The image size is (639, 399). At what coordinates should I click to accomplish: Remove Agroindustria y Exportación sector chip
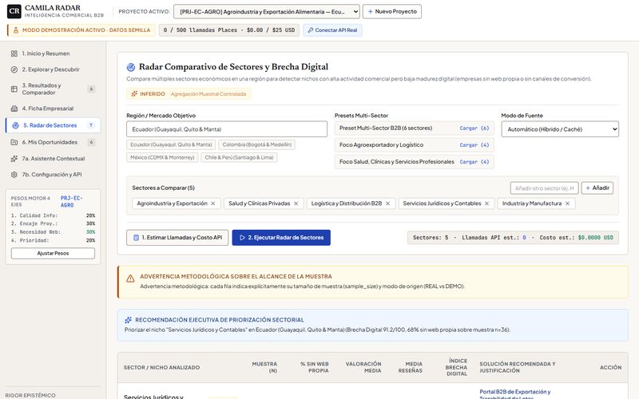click(212, 203)
